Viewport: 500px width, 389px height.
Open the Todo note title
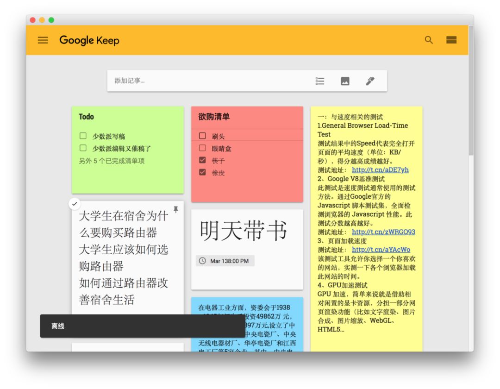click(x=87, y=117)
